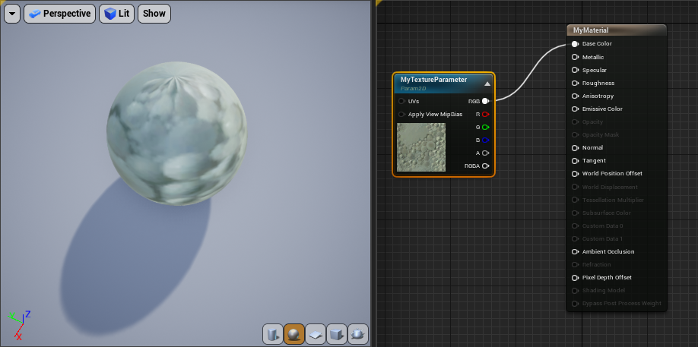Open the Lit view mode menu
This screenshot has width=698, height=347.
(x=116, y=14)
